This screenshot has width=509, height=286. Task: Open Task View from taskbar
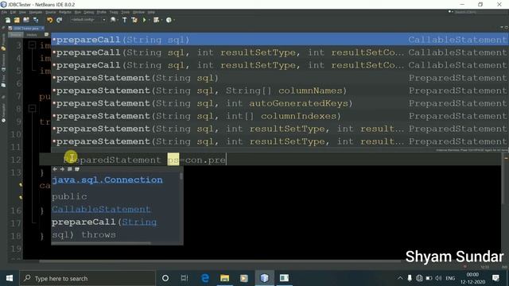point(185,278)
